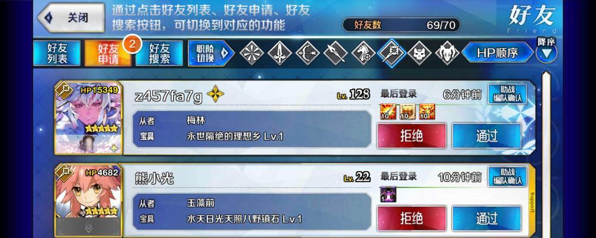The height and width of the screenshot is (238, 596).
Task: Filter by Saber class sword icon
Action: tap(280, 53)
